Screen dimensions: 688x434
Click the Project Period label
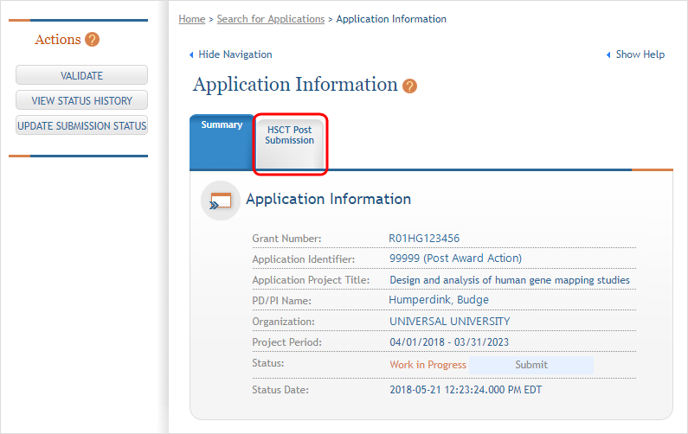point(287,342)
